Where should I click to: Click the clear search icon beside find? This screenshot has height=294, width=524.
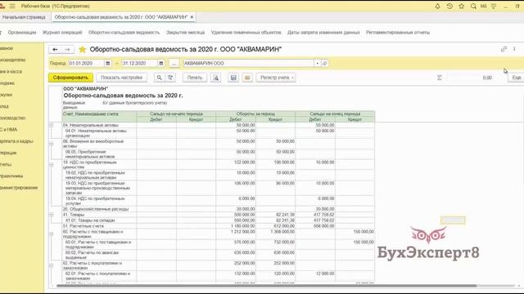coord(170,78)
